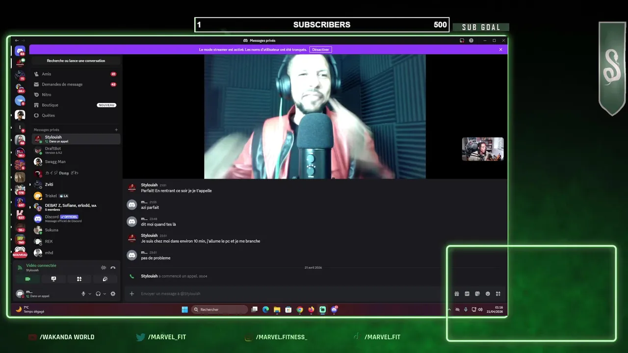Click the small self-view webcam thumbnail
The image size is (628, 353).
point(483,149)
